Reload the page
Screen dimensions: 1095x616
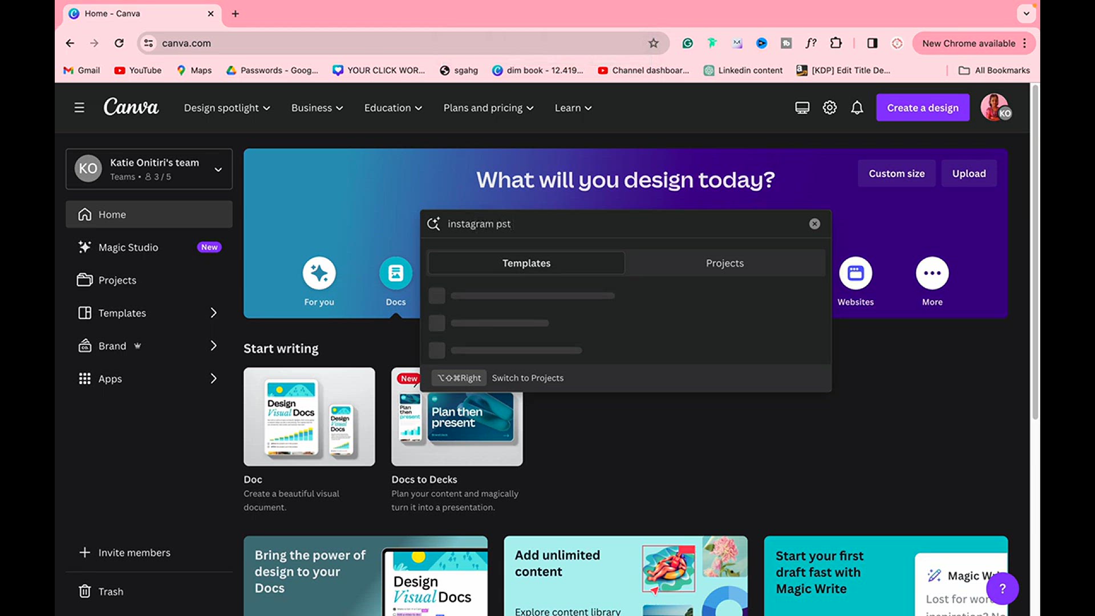pos(119,43)
